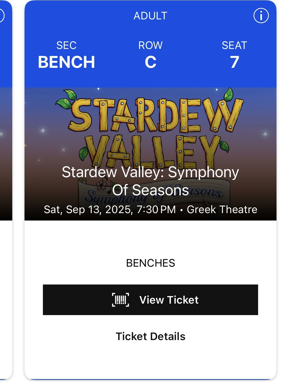
Task: Click the ADULT ticket type label
Action: point(150,16)
